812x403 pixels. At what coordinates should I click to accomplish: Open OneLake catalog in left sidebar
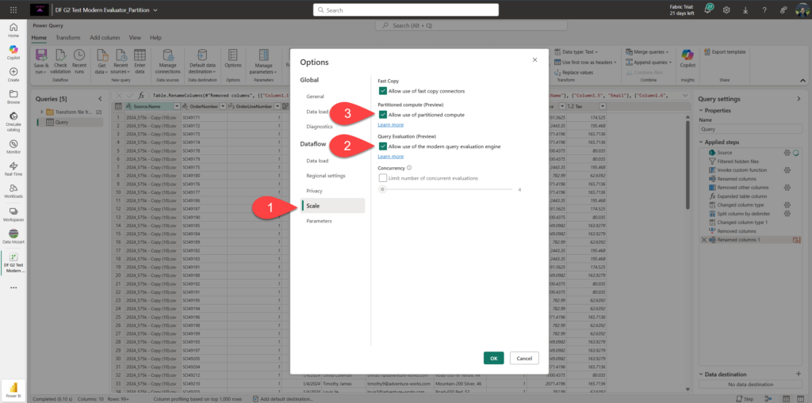[x=13, y=119]
